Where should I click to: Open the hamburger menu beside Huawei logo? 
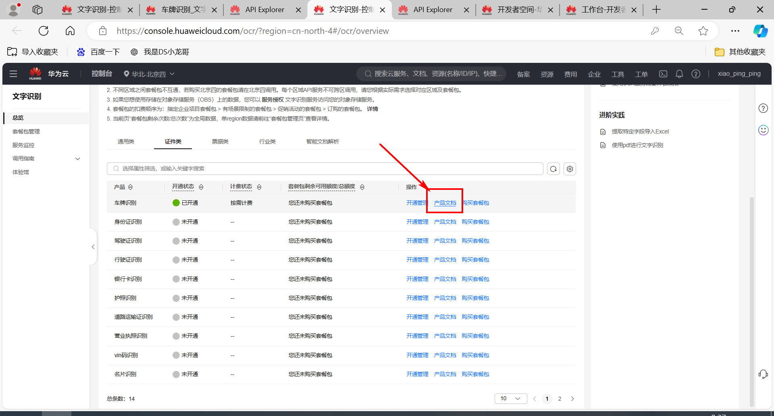click(13, 74)
